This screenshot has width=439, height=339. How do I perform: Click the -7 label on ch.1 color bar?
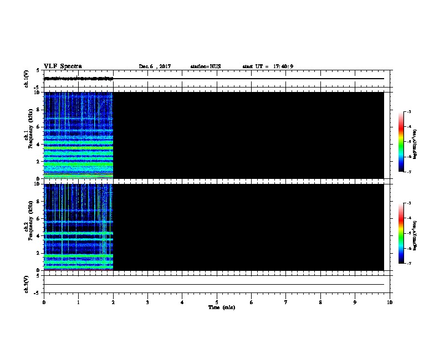pos(409,172)
